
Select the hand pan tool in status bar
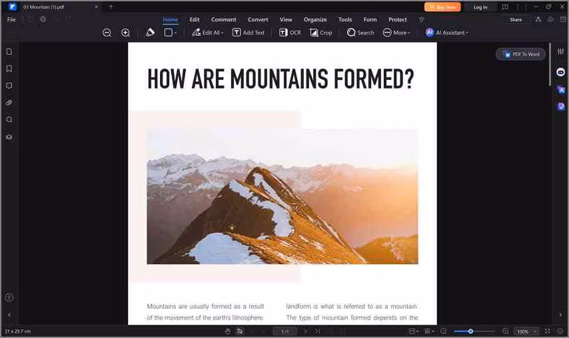227,331
